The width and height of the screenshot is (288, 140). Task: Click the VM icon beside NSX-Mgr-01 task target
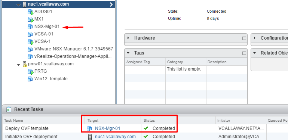coord(89,129)
